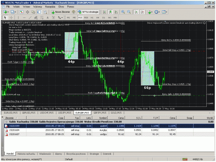Select the Horizontal Line tool

pos(24,18)
